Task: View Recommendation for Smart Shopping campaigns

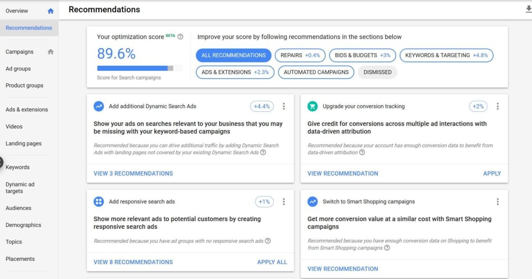Action: [343, 268]
